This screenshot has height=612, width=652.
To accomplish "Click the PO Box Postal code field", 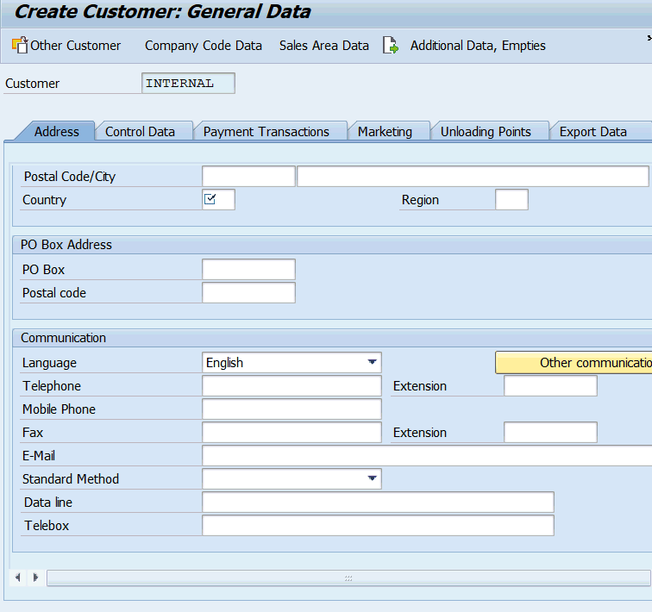I will pos(248,292).
